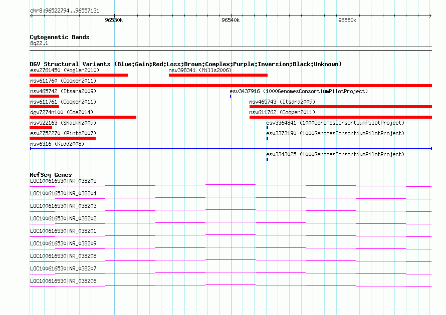
Task: Click the long red bar for nsv611760
Action: coord(231,86)
